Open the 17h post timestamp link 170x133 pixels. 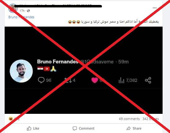[22, 11]
